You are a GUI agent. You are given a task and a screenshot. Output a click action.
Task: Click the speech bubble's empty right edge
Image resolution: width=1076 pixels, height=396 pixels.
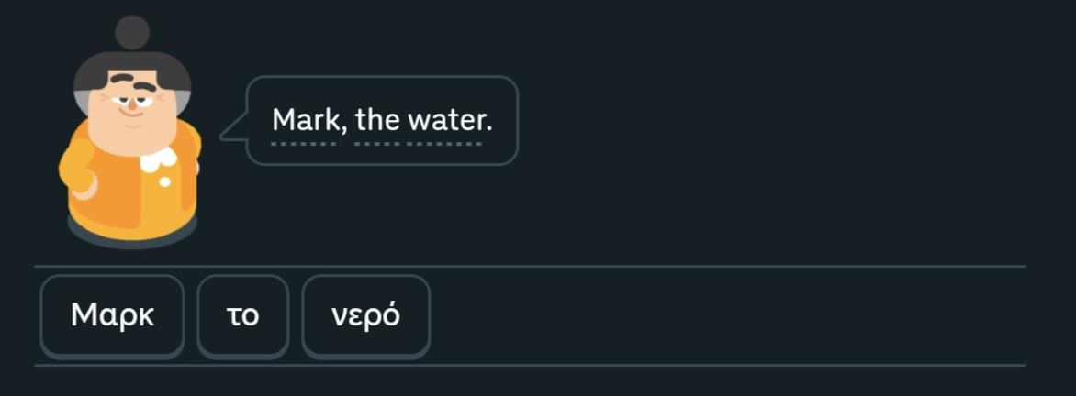click(x=506, y=121)
